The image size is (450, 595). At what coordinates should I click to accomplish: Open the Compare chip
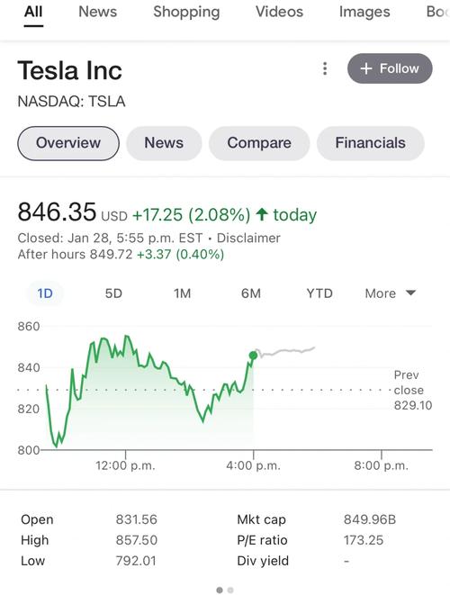[x=259, y=143]
